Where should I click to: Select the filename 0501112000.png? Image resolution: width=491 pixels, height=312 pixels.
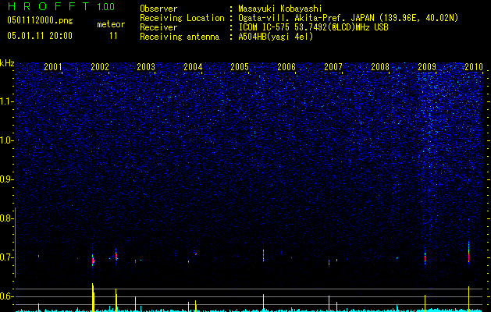40,21
